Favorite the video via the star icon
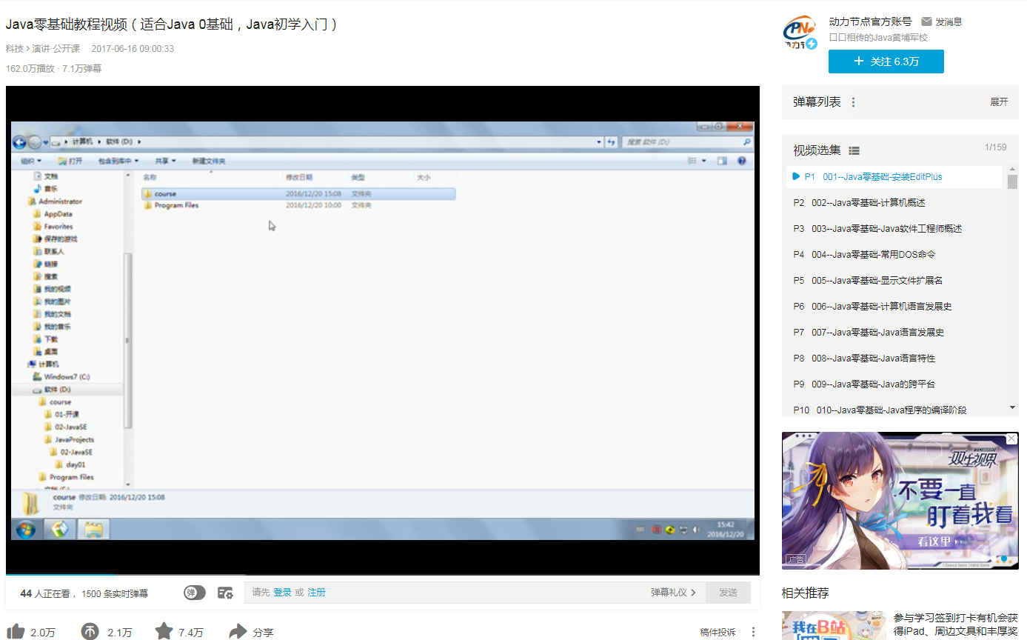The height and width of the screenshot is (640, 1027). [164, 632]
